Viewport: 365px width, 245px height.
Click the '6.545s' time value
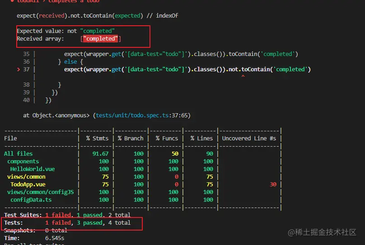click(55, 238)
